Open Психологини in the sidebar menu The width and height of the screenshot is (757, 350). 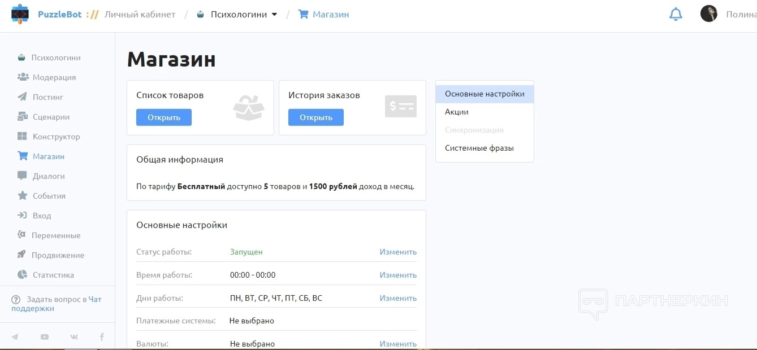[x=56, y=58]
